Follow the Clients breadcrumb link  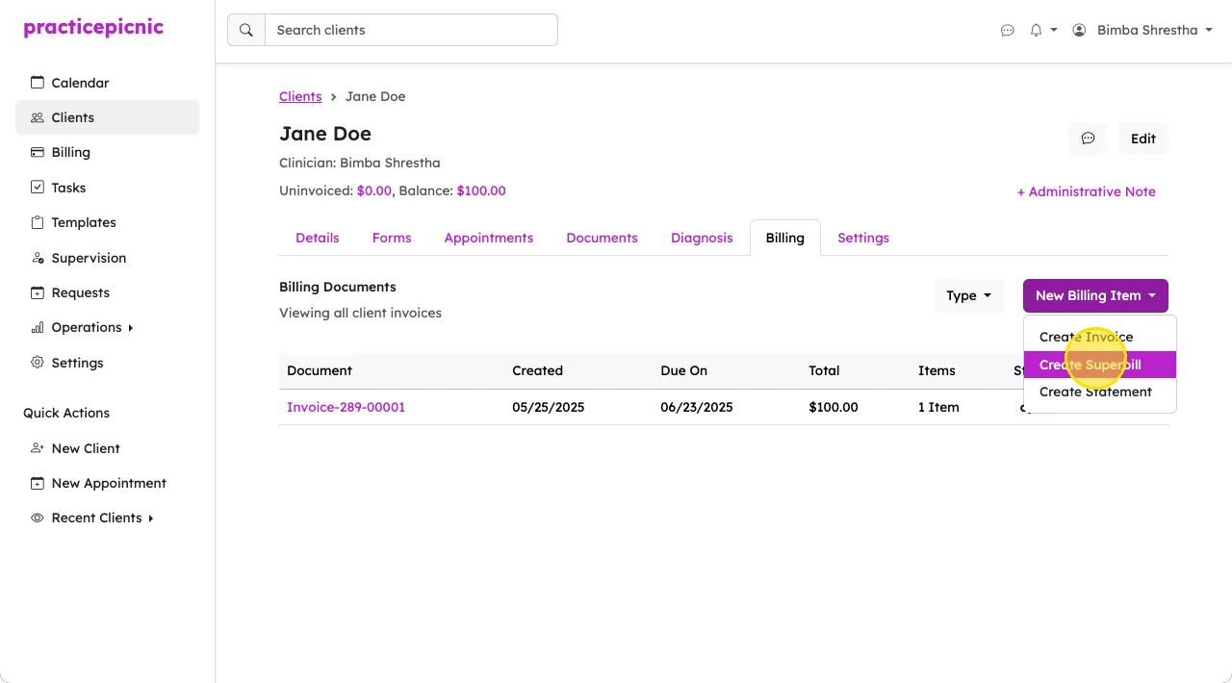click(300, 96)
